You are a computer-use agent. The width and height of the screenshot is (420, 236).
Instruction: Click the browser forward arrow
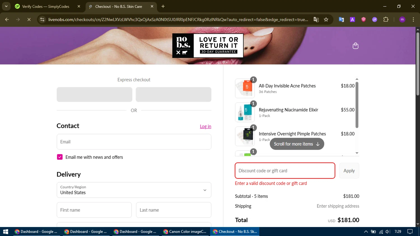pyautogui.click(x=18, y=20)
